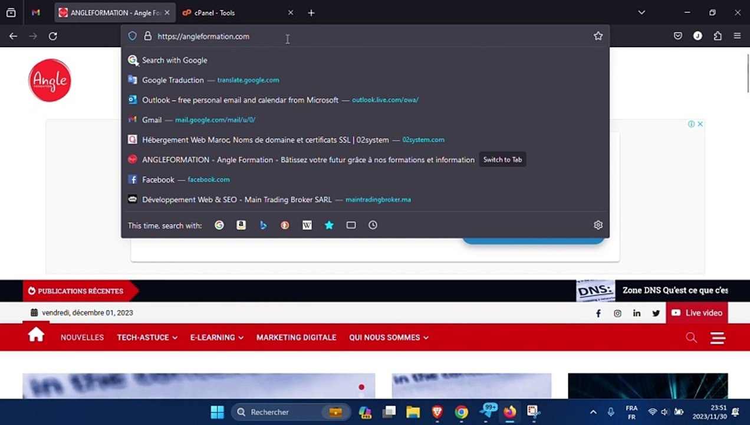Click the tracking protection shield icon
Screen dimensions: 750x425
(x=133, y=36)
